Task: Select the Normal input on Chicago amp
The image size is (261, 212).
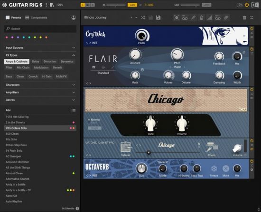Action: coord(94,120)
